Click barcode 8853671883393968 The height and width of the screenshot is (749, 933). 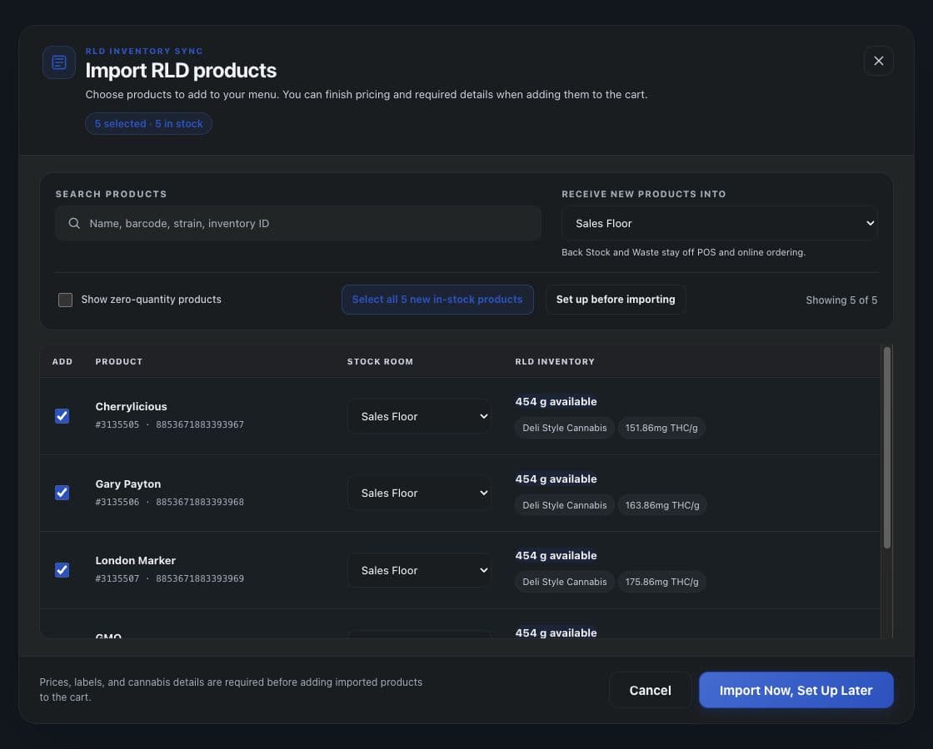200,502
